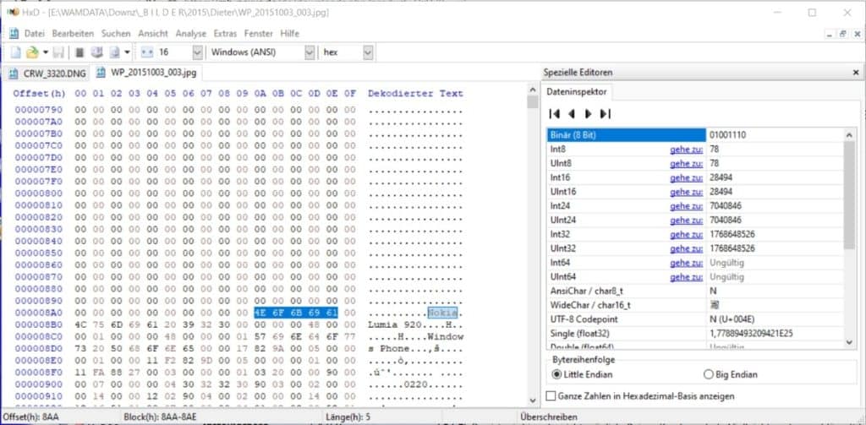Enable Ganze Zahlen in Hexadezimal-Basis anzeigen
Viewport: 866px width, 425px height.
pyautogui.click(x=640, y=395)
